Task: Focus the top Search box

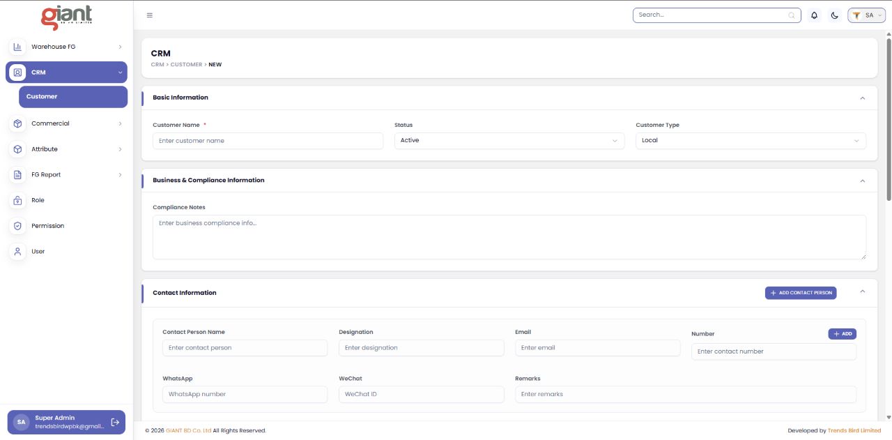Action: click(717, 15)
